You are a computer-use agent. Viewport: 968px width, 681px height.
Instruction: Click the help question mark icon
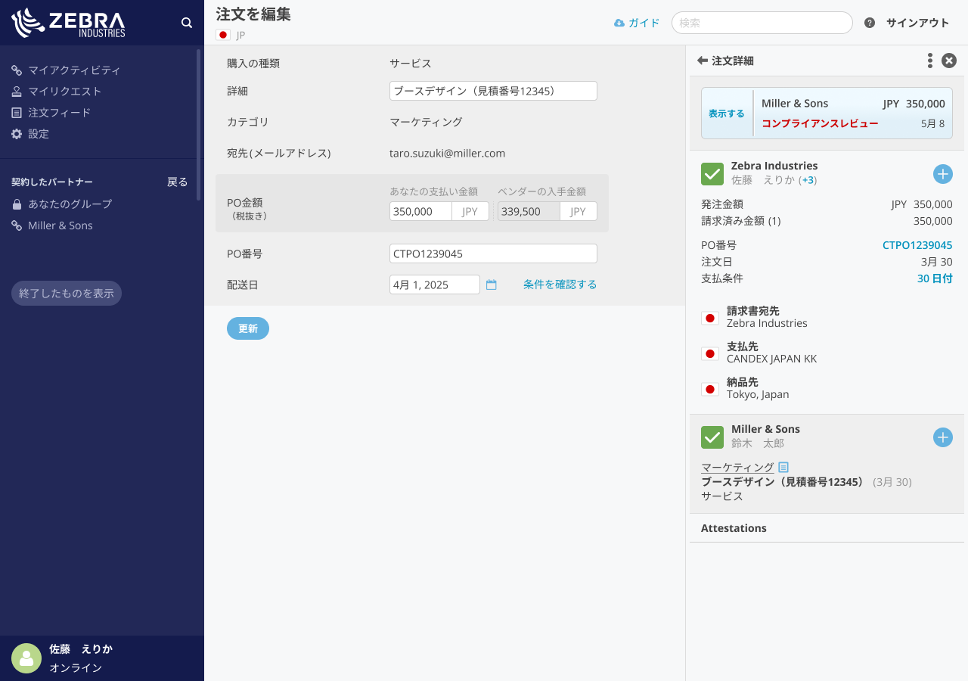870,23
